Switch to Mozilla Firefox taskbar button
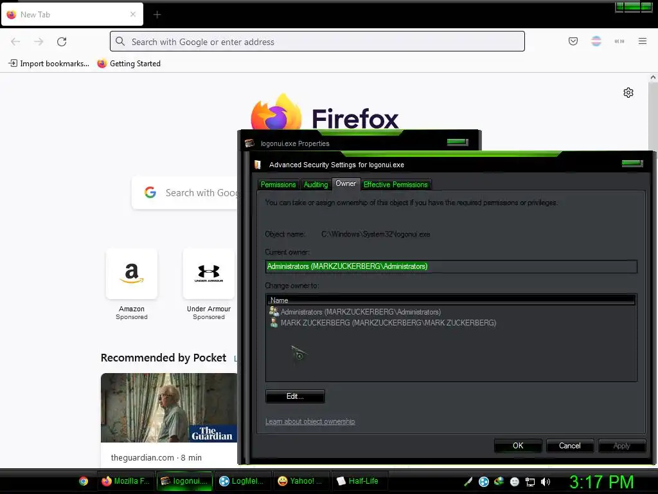Screen dimensions: 658x494 [125, 481]
